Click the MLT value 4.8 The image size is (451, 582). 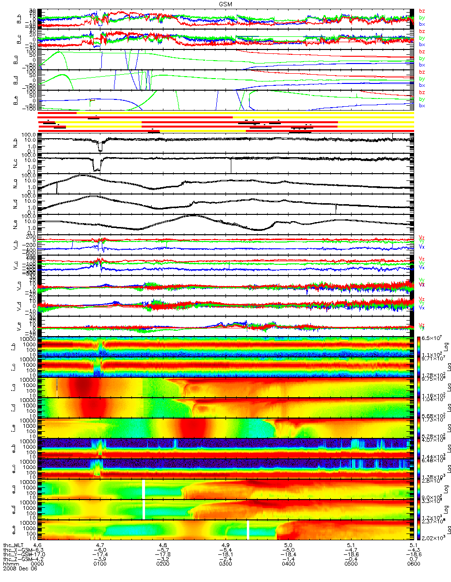[164, 546]
